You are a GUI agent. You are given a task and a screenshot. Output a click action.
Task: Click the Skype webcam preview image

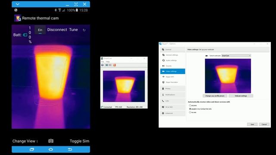(228, 76)
